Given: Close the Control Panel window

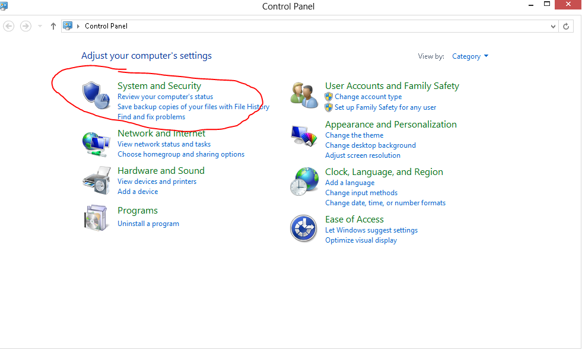Looking at the screenshot, I should 568,5.
